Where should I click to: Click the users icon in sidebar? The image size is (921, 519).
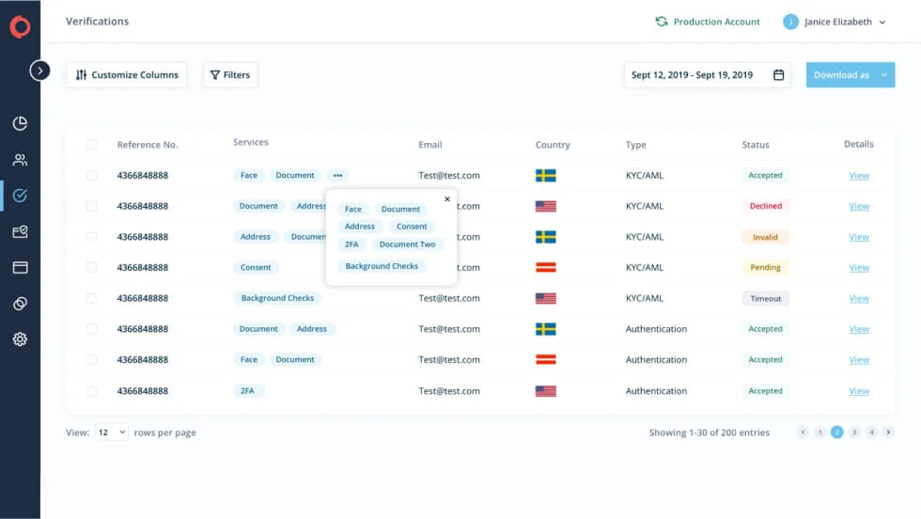[20, 160]
